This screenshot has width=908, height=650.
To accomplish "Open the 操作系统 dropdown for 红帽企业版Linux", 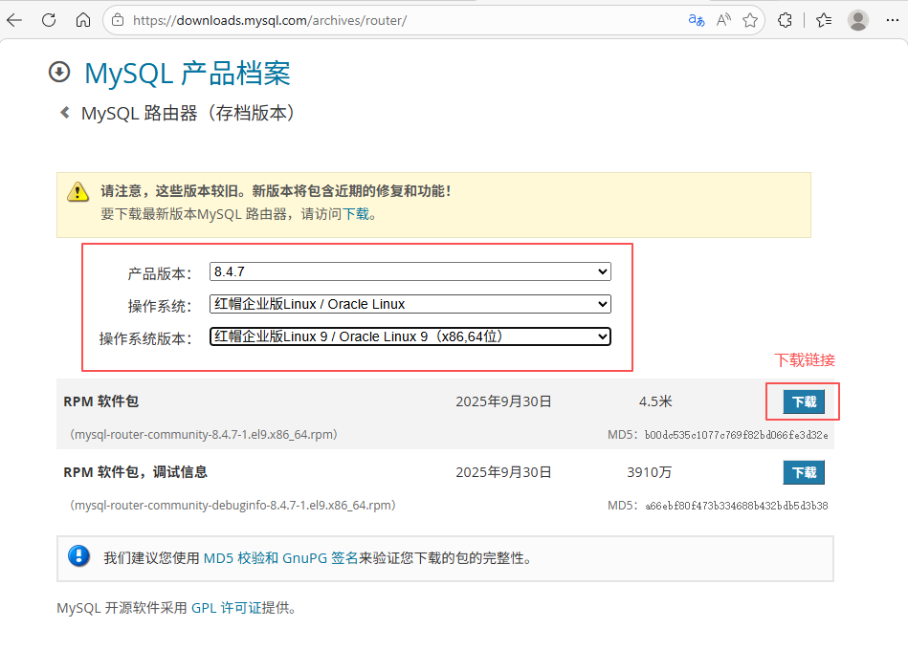I will [410, 304].
